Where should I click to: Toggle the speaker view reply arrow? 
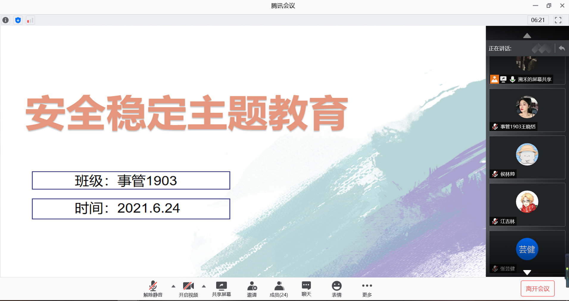(562, 48)
